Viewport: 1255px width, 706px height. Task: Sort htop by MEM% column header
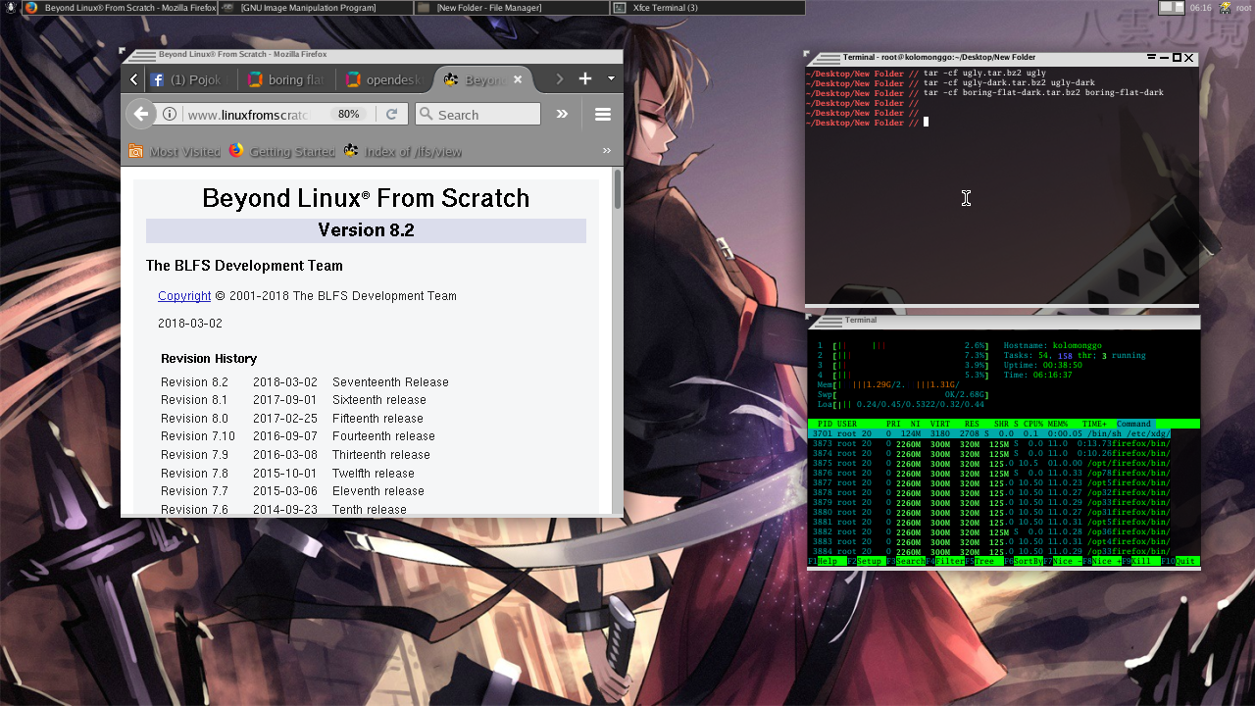point(1057,424)
